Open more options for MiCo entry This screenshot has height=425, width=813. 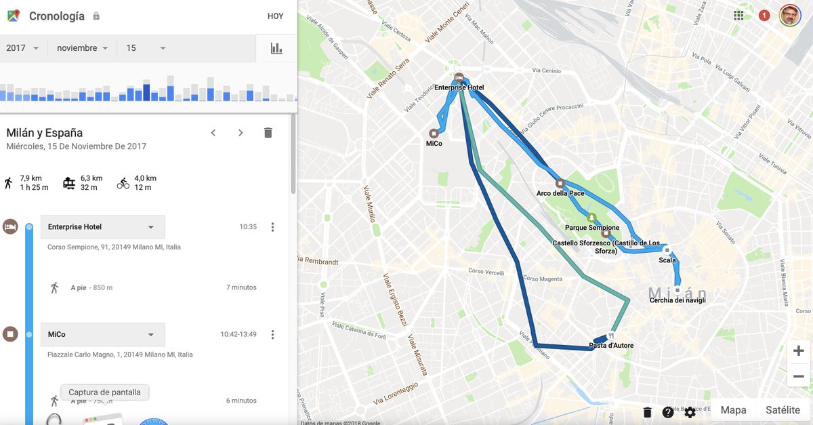[x=272, y=334]
